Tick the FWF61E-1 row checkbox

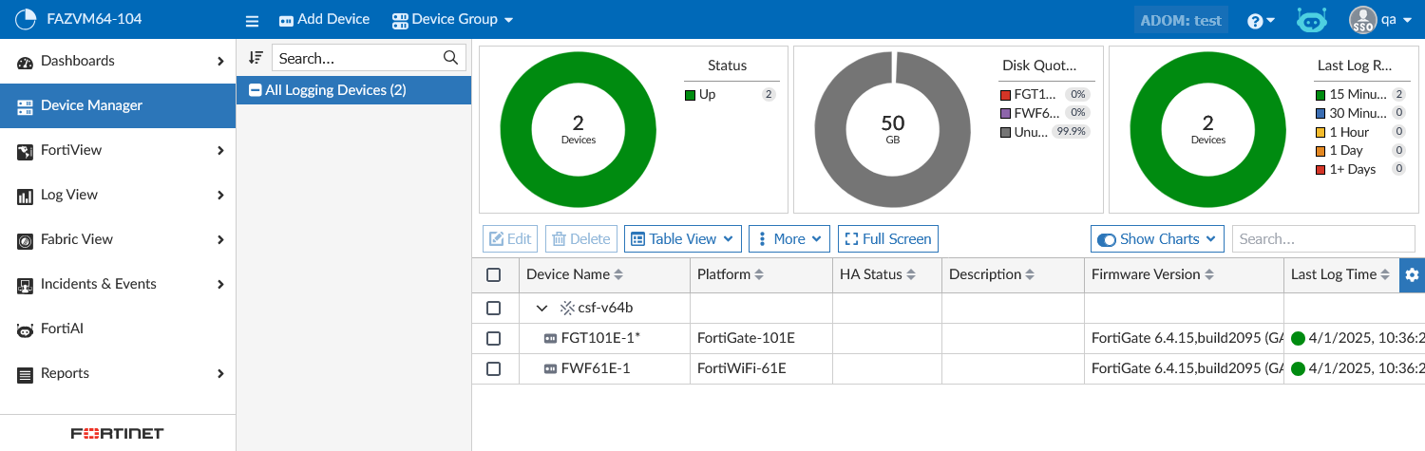(x=493, y=368)
